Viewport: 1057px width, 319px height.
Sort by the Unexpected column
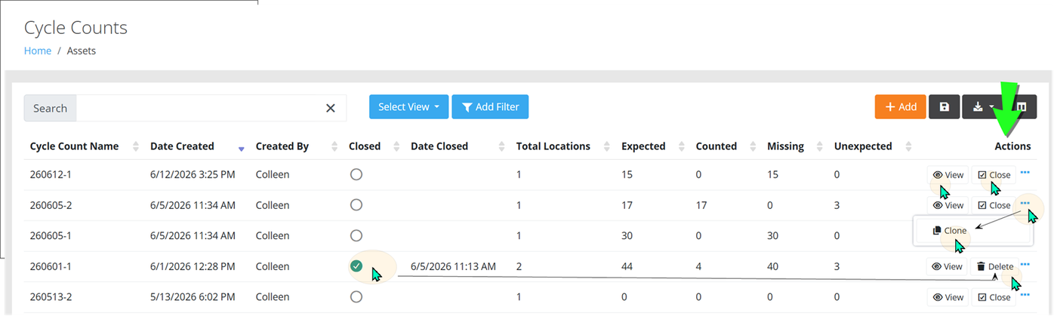click(x=908, y=146)
